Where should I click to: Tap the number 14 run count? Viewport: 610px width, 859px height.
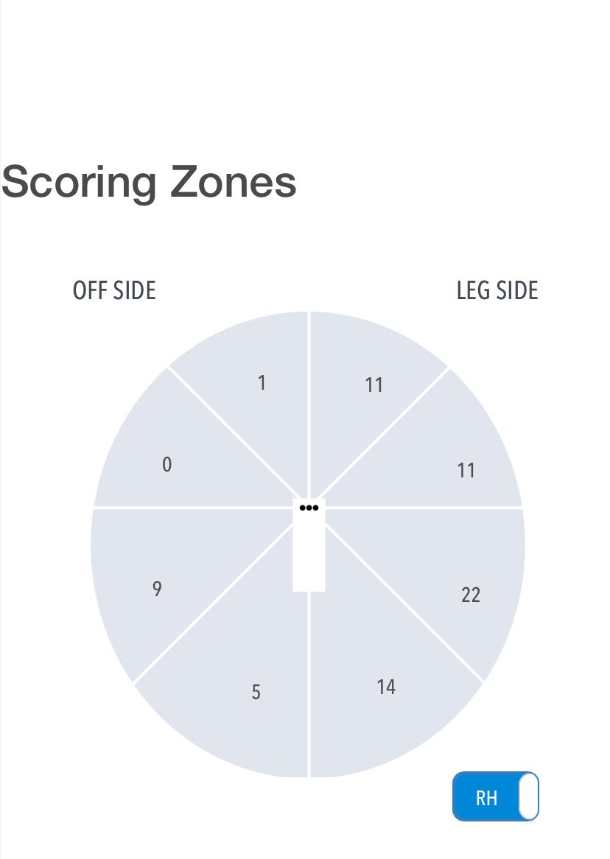tap(386, 687)
